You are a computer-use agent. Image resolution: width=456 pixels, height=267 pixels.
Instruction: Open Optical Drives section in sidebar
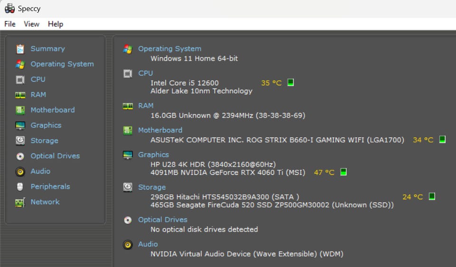[55, 156]
